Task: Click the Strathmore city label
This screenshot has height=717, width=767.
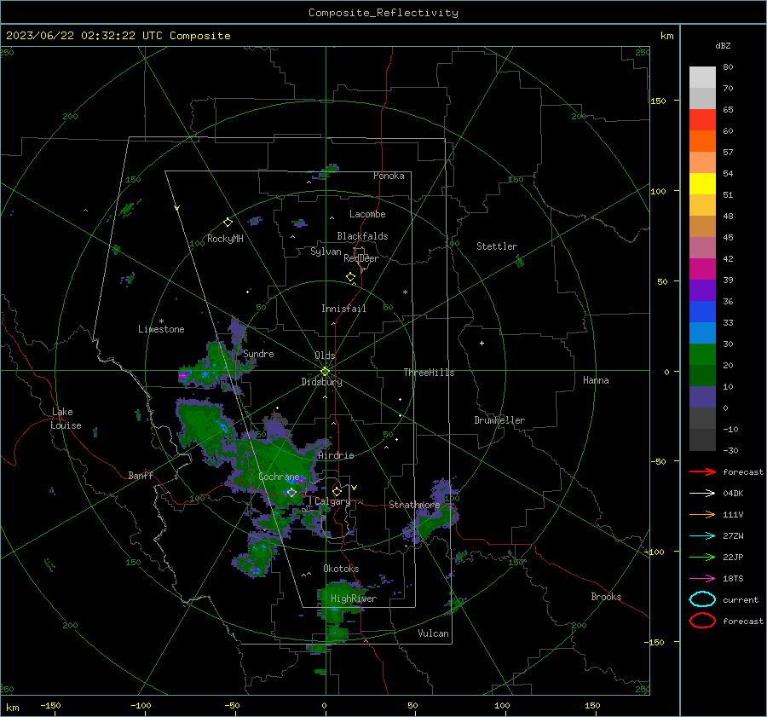Action: (x=414, y=505)
